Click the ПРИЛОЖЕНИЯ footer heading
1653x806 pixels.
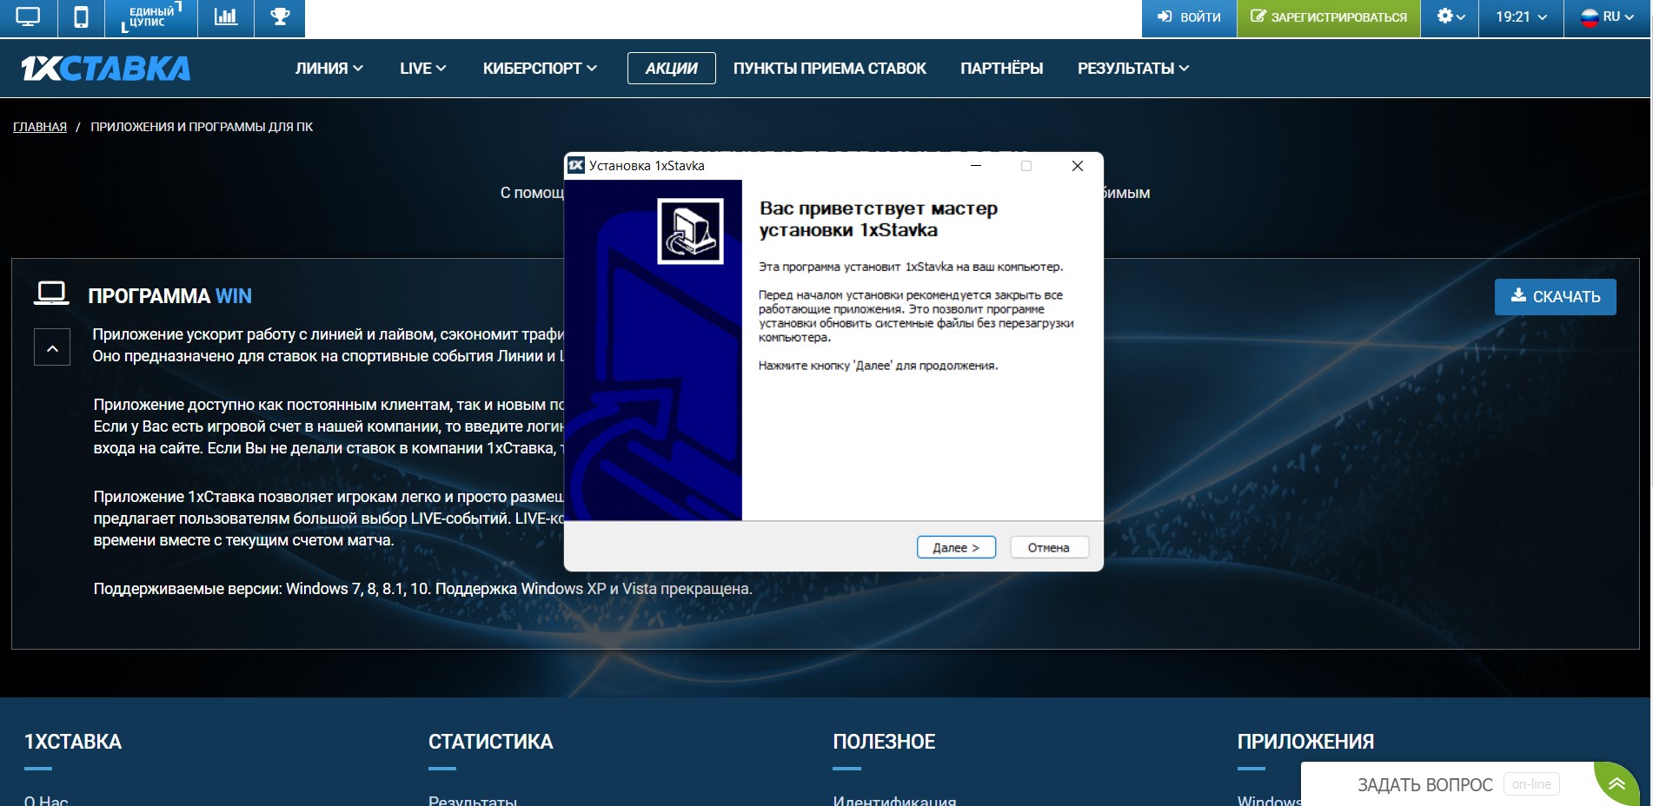(1305, 742)
